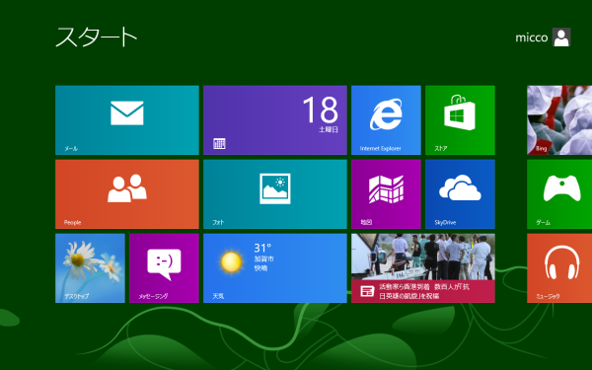Open the Maps (地図) tile
The height and width of the screenshot is (370, 592).
(386, 194)
